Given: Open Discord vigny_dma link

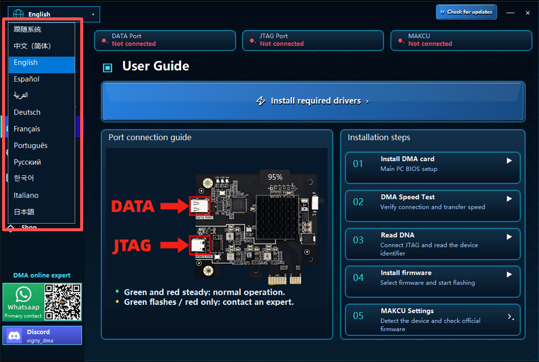Looking at the screenshot, I should coord(42,335).
